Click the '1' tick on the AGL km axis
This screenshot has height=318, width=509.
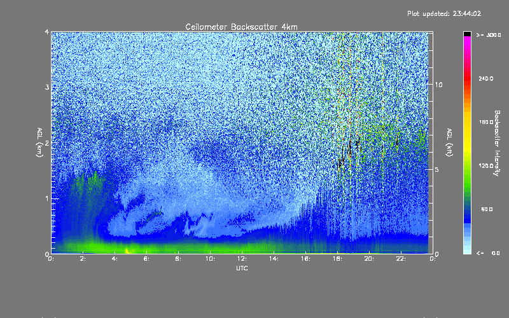47,198
